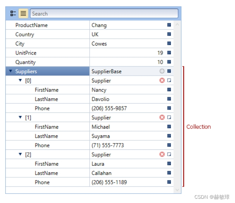The image size is (235, 203).
Task: Collapse the [2] supplier item
Action: [20, 154]
